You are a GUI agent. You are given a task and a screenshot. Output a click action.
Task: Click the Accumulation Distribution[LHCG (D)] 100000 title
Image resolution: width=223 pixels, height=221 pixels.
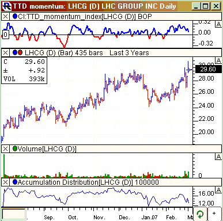[x=88, y=182]
